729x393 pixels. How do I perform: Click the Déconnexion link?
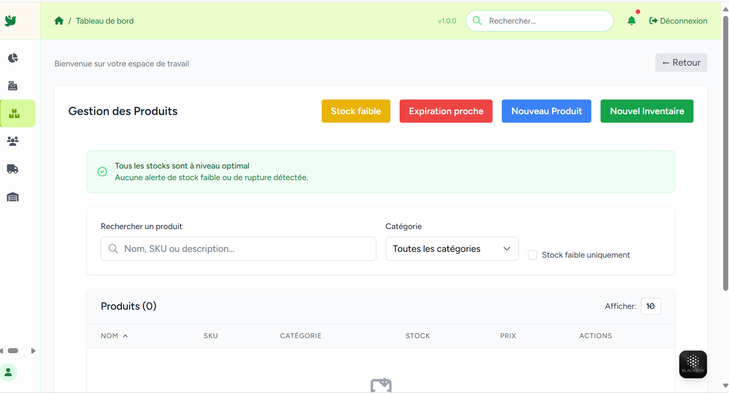point(678,21)
